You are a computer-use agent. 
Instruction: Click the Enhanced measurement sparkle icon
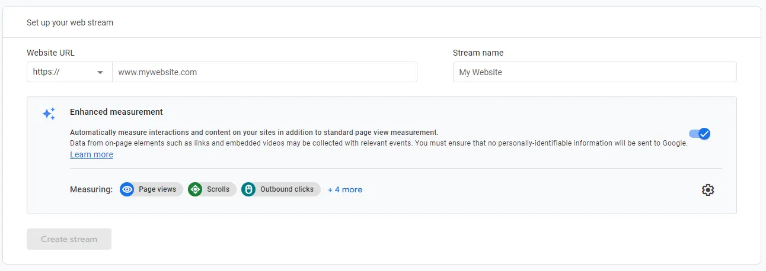[49, 114]
